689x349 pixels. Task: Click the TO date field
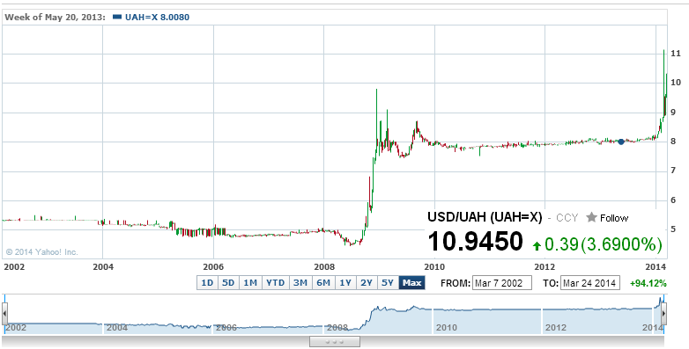pos(590,283)
